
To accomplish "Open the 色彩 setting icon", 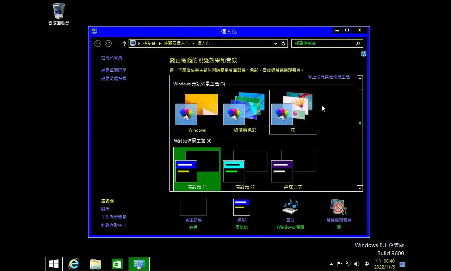I will 242,207.
